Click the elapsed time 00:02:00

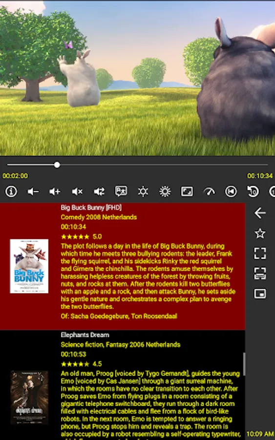click(x=15, y=176)
